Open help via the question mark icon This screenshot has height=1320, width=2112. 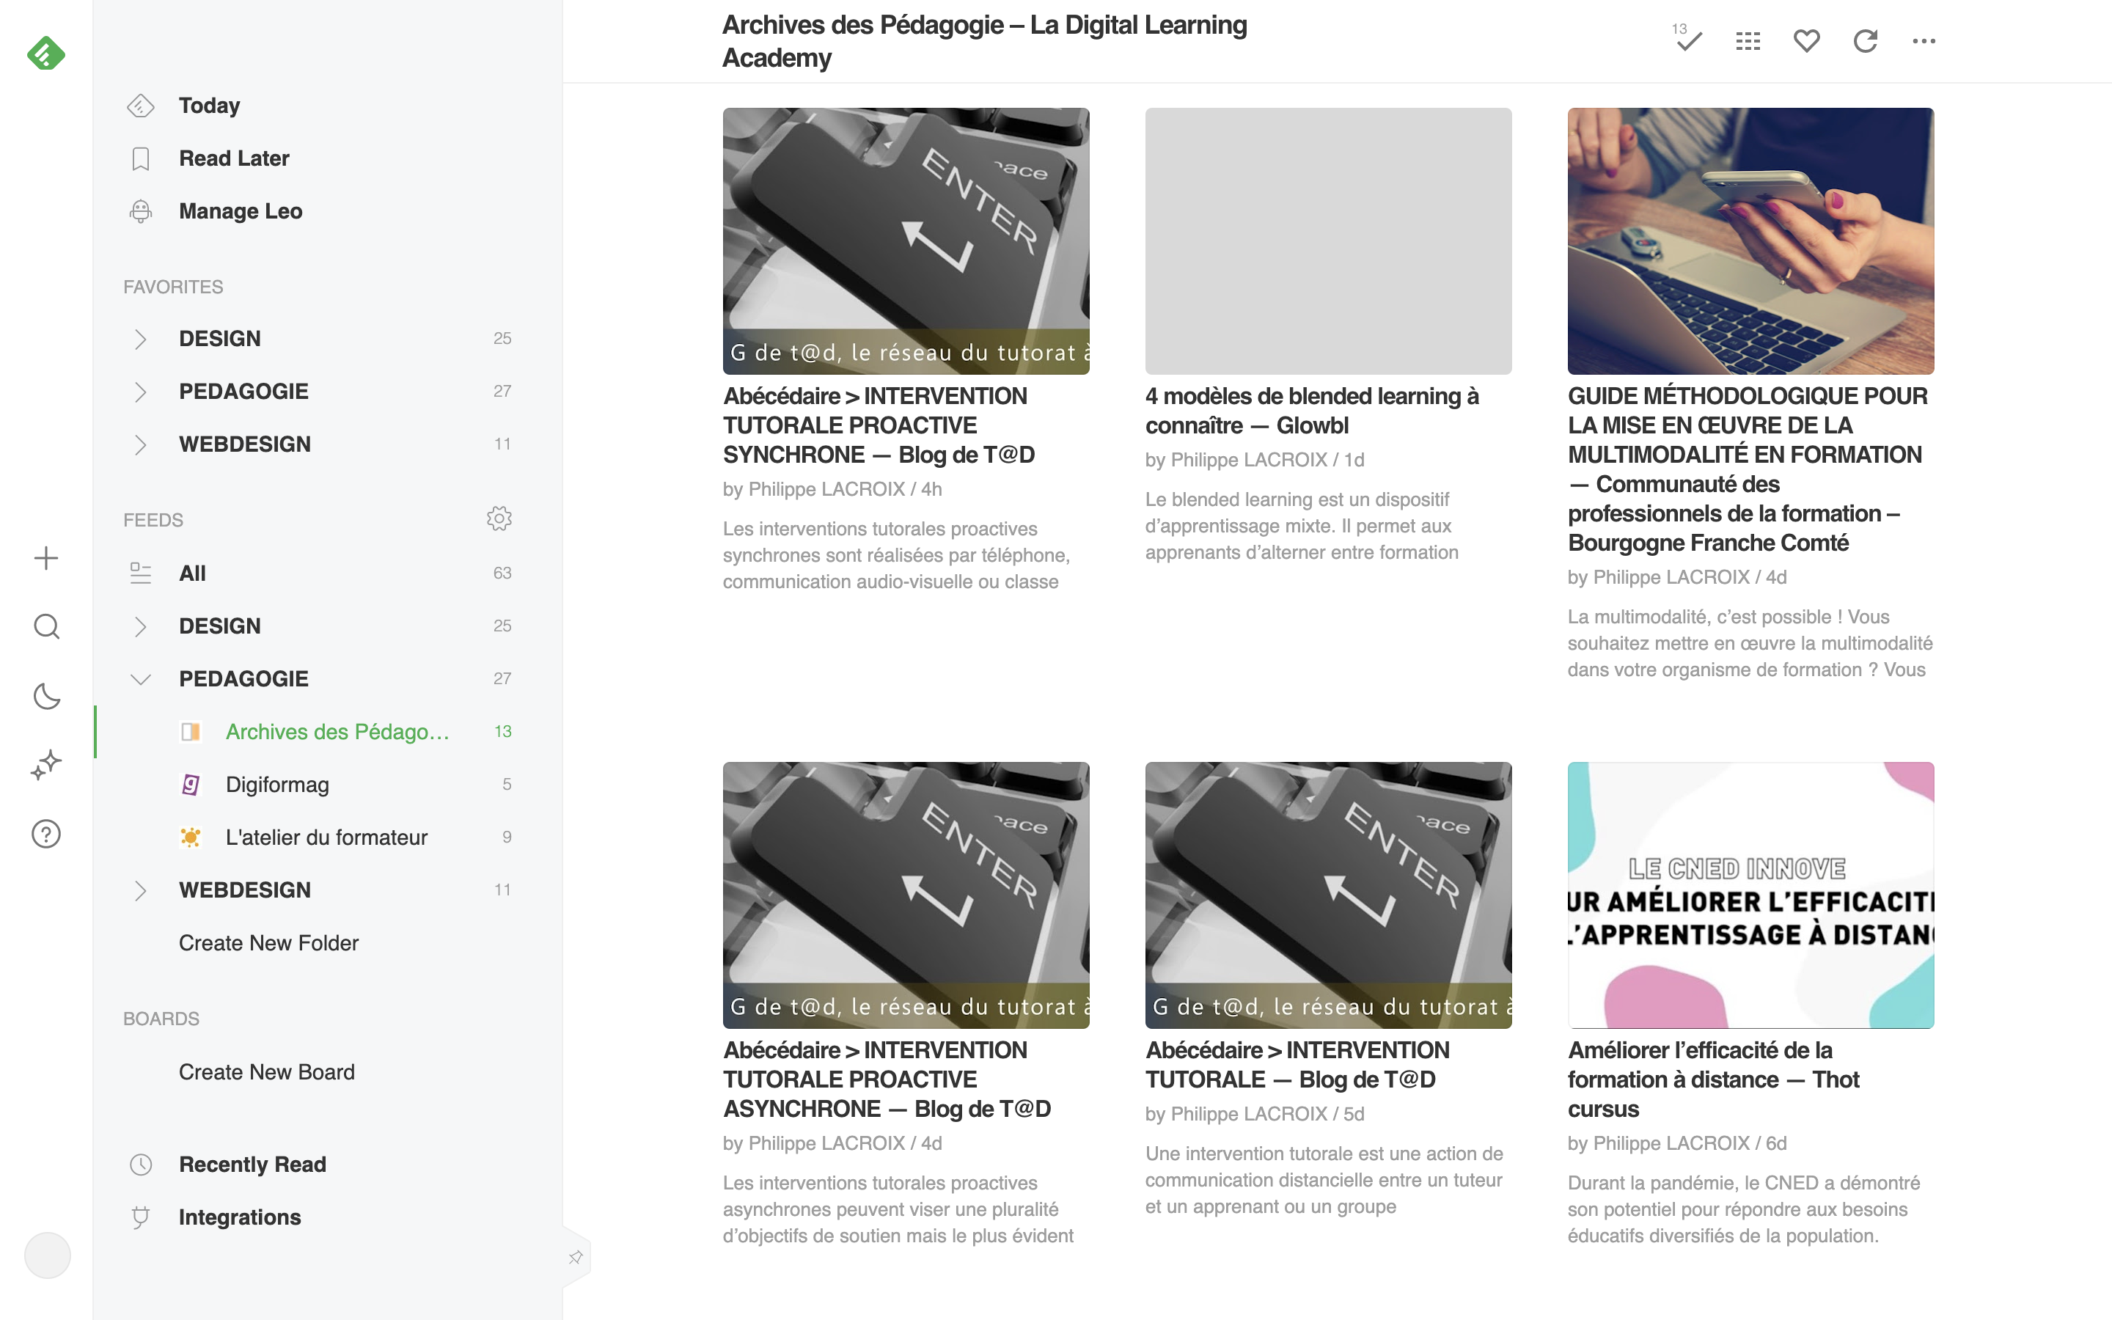click(x=46, y=834)
